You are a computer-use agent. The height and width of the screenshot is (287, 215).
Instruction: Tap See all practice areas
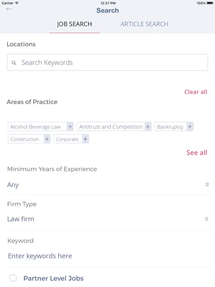[197, 152]
